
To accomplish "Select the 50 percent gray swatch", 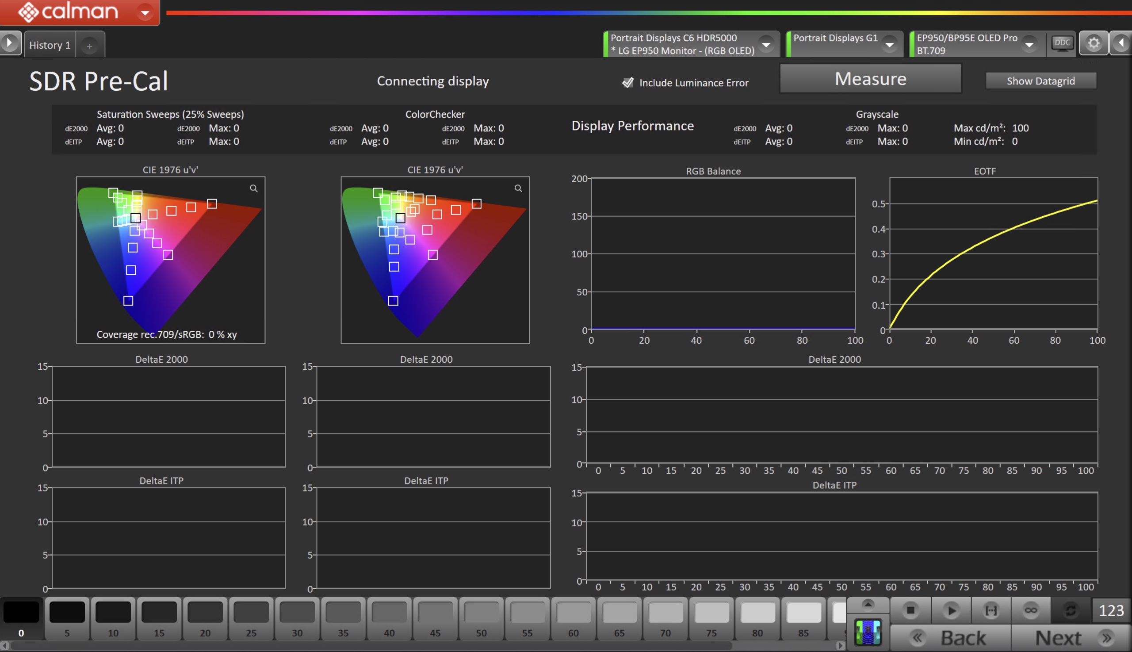I will pyautogui.click(x=481, y=618).
